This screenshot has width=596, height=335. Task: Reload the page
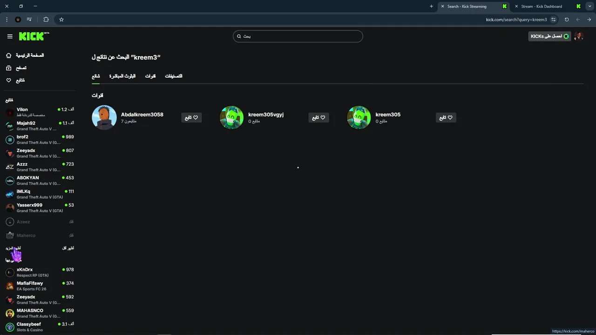click(x=567, y=20)
